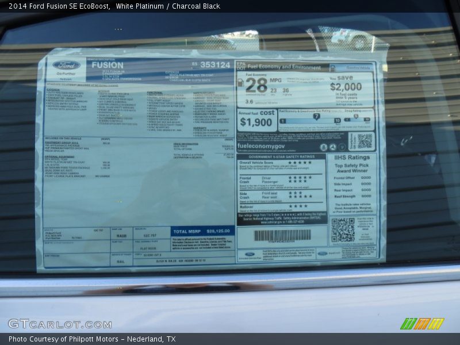Click the 'Roof Strength' GOOD rating row
This screenshot has height=345, width=460.
pos(352,196)
